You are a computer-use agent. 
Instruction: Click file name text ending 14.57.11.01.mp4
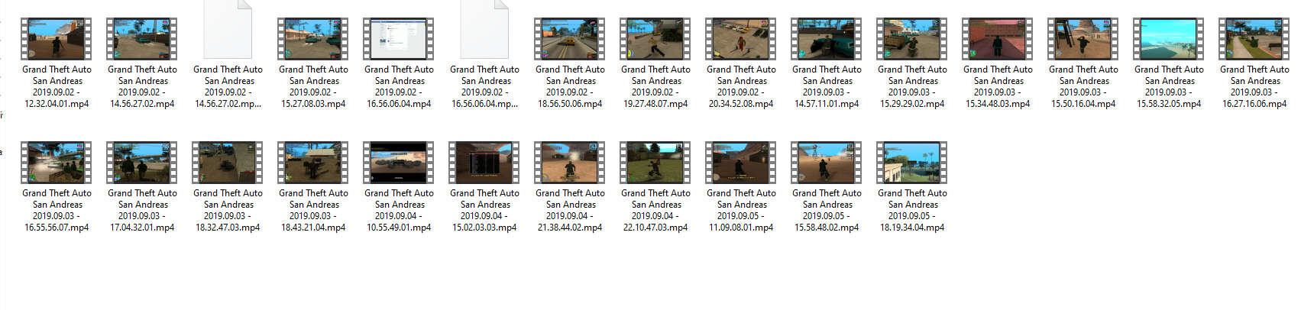(x=827, y=86)
